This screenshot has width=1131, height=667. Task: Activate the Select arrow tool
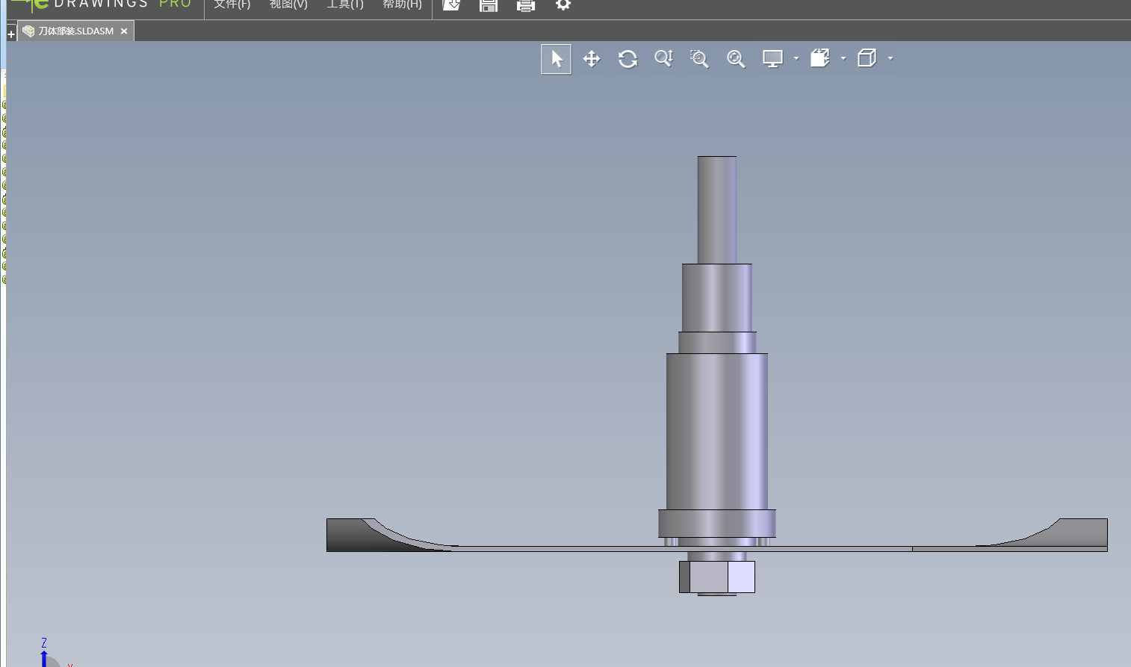pyautogui.click(x=556, y=59)
